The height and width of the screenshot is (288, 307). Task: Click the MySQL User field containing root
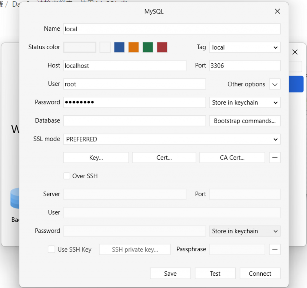click(134, 84)
